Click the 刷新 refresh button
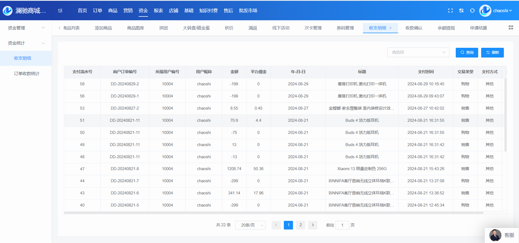Image resolution: width=519 pixels, height=243 pixels. tap(492, 52)
